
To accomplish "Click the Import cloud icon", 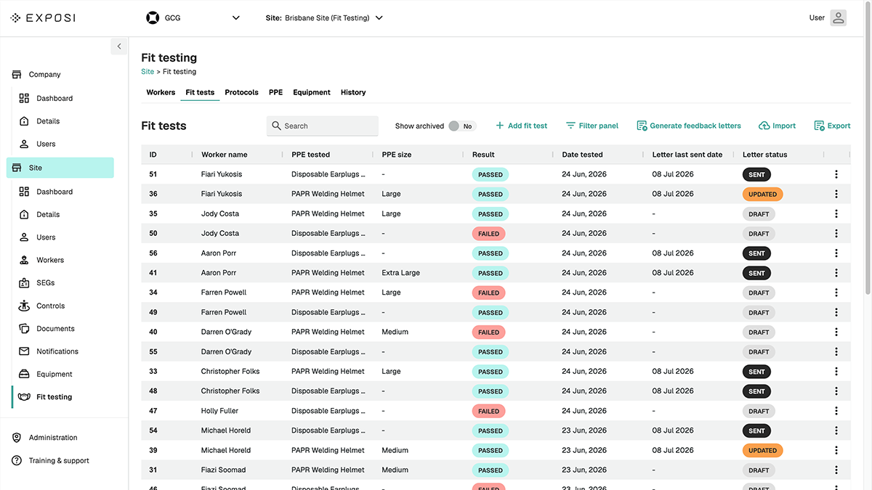I will (x=764, y=126).
